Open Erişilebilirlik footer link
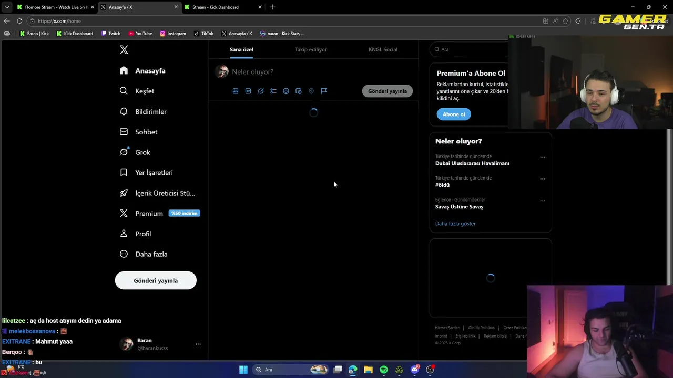The image size is (673, 378). click(465, 336)
